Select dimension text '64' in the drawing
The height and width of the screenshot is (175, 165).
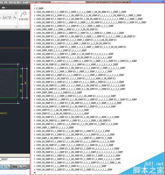pyautogui.click(x=25, y=83)
